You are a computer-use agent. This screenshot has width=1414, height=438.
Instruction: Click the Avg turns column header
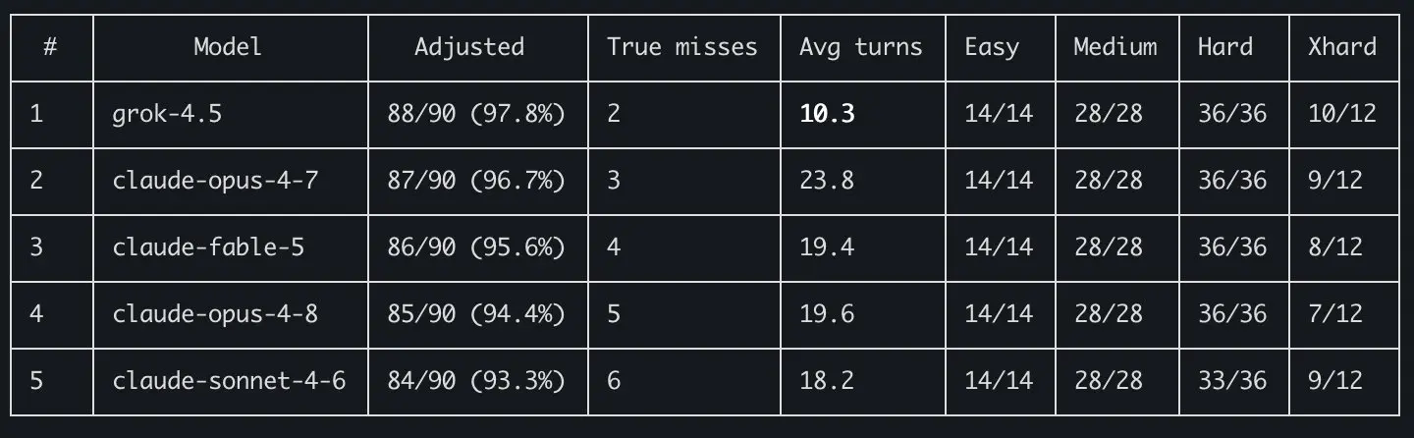click(x=861, y=46)
